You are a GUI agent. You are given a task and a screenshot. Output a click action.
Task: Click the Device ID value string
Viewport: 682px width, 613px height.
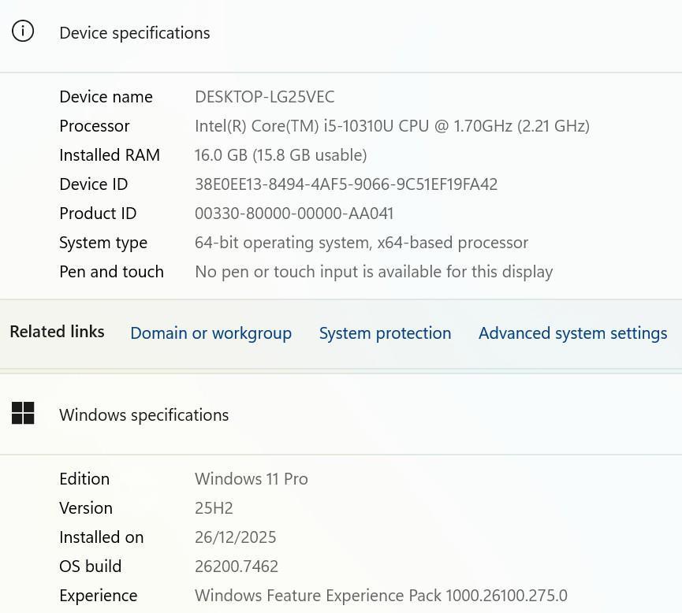click(345, 184)
